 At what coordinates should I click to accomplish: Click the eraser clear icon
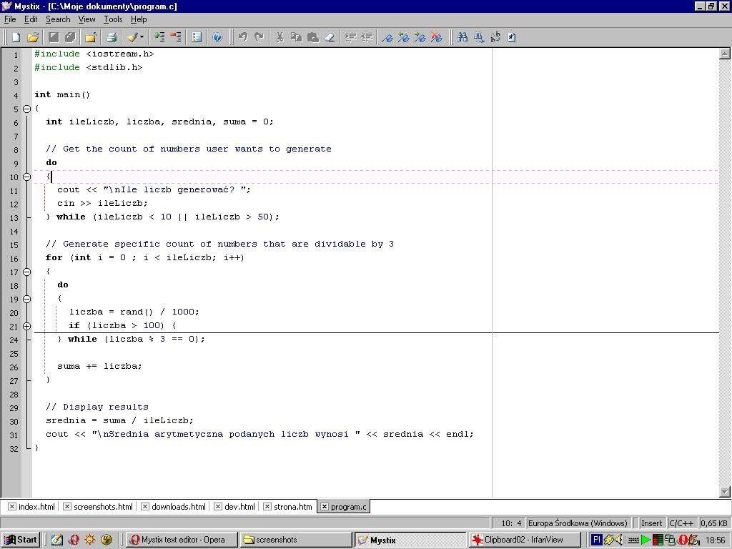(330, 37)
